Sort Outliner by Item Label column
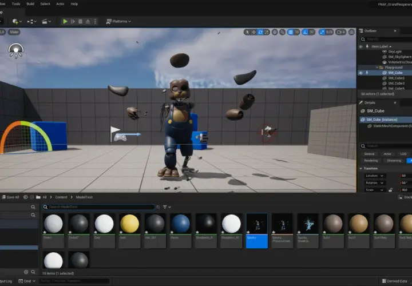Viewport: 412px width, 286px height. pyautogui.click(x=381, y=46)
